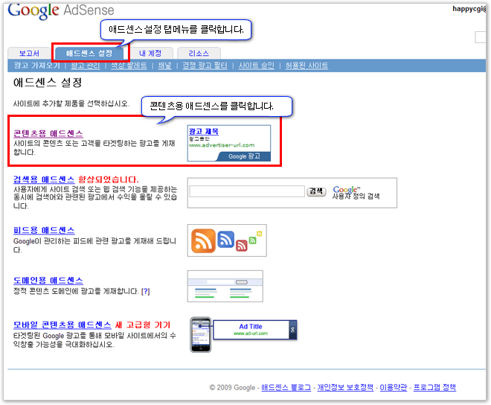This screenshot has width=491, height=405.
Task: Click the Google 사용자 정의 검색 logo
Action: (x=356, y=193)
